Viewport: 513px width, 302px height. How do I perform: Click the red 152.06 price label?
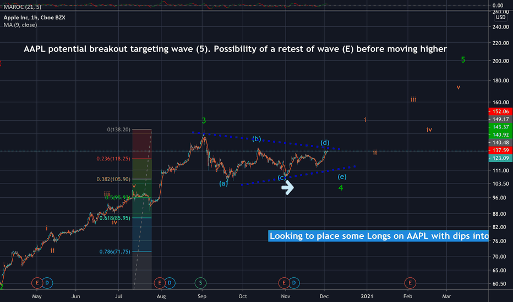tap(500, 111)
